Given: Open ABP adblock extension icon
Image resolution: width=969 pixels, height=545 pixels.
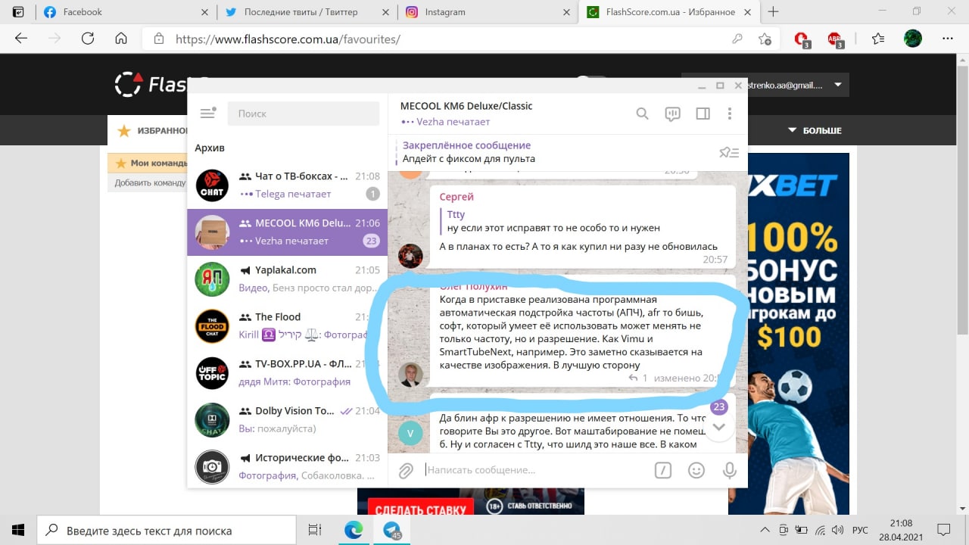Looking at the screenshot, I should click(835, 39).
